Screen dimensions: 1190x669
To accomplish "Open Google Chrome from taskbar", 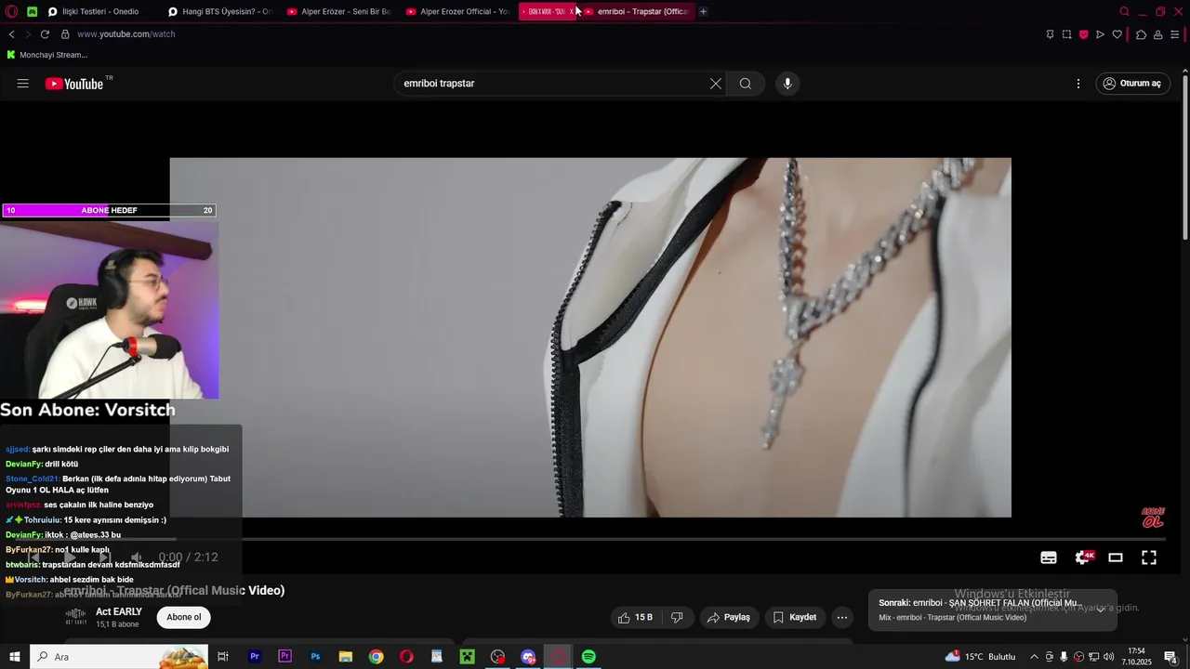I will pyautogui.click(x=376, y=657).
